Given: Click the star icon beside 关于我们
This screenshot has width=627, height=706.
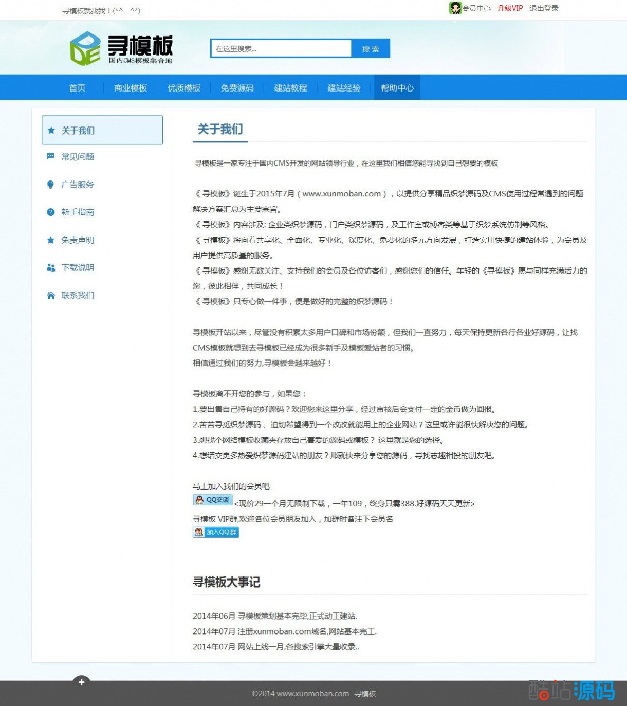Looking at the screenshot, I should click(51, 131).
